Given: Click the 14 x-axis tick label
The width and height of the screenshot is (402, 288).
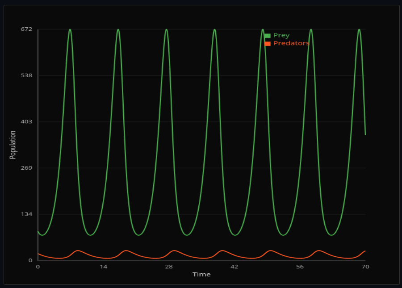Looking at the screenshot, I should tap(103, 267).
